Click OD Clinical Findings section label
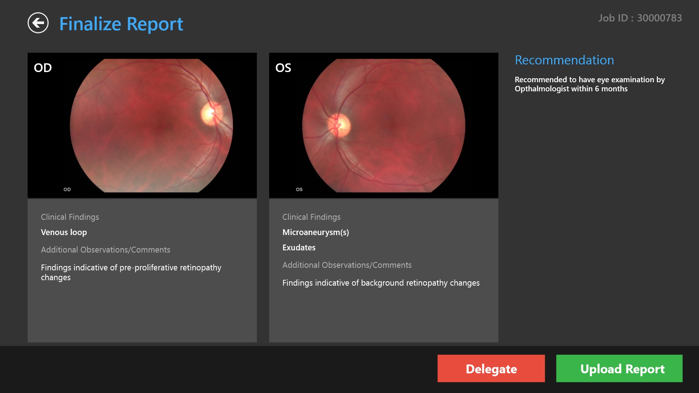The width and height of the screenshot is (699, 393). tap(70, 217)
